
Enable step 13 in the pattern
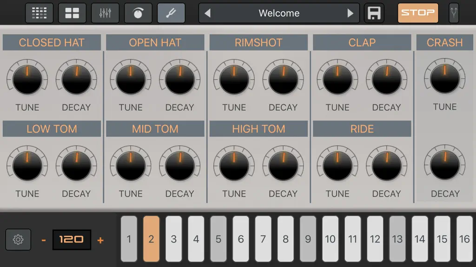point(397,239)
